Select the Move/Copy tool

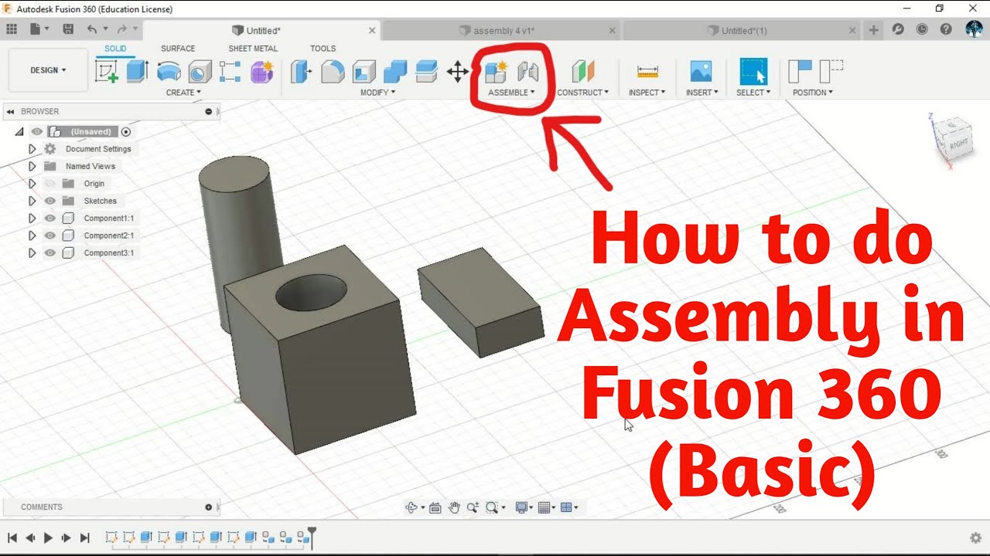point(458,73)
